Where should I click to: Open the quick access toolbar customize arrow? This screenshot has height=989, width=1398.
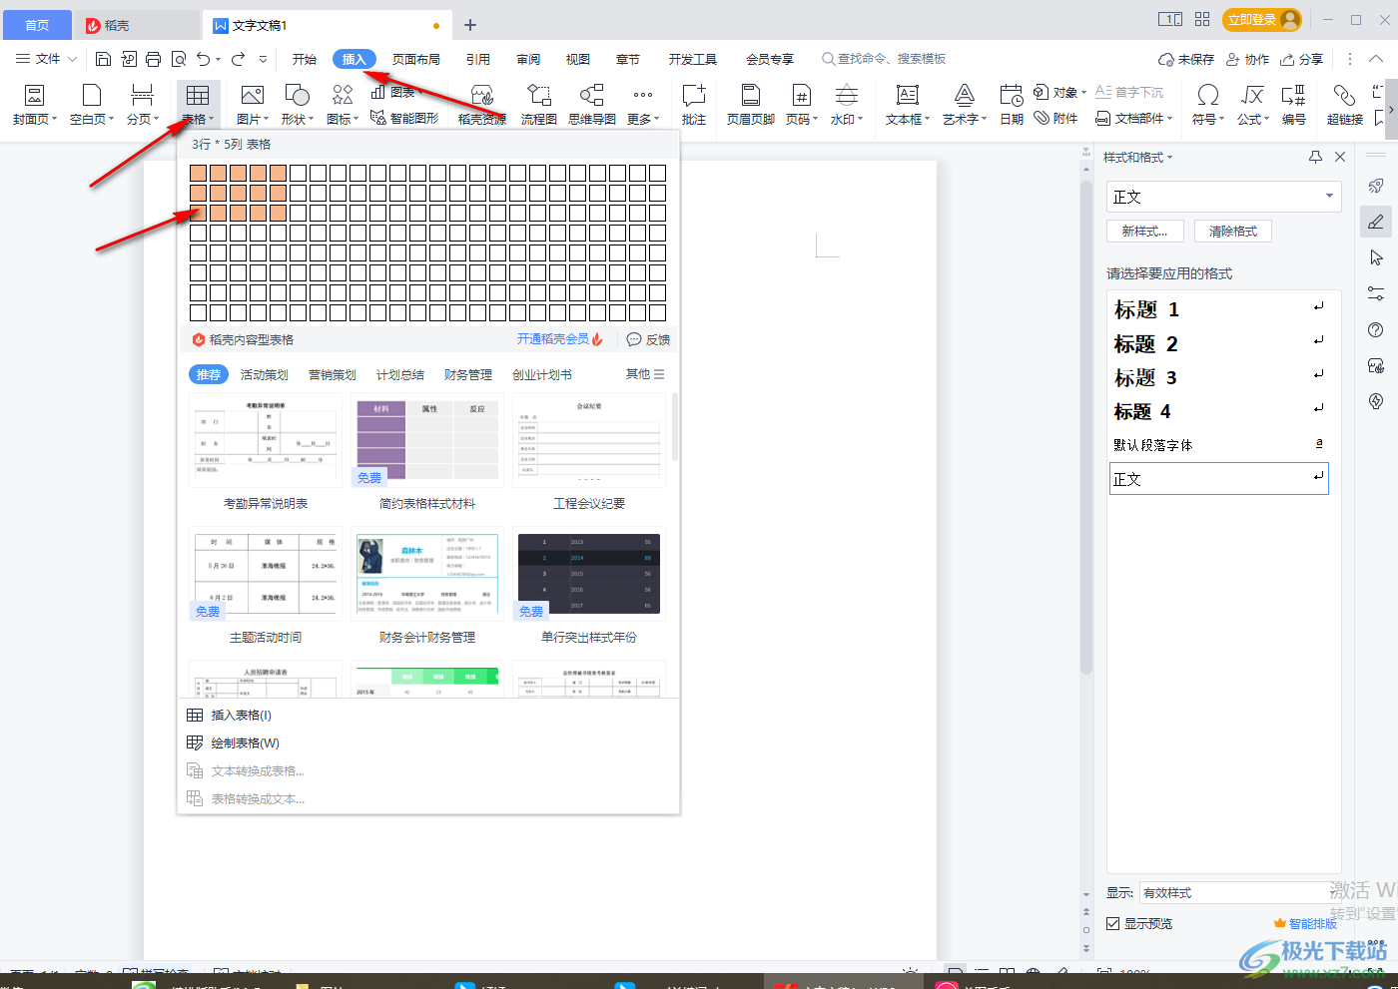coord(263,59)
